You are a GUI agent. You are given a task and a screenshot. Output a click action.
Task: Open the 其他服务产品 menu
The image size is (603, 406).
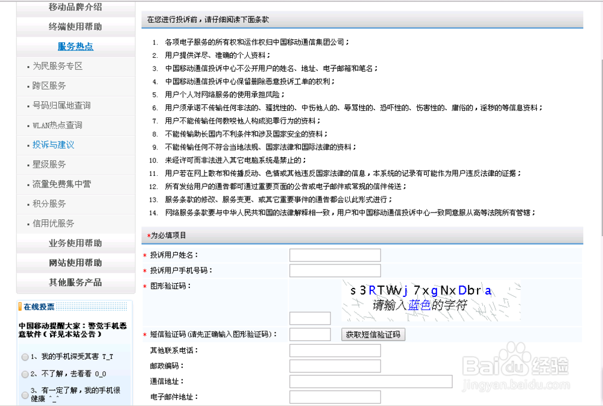75,283
